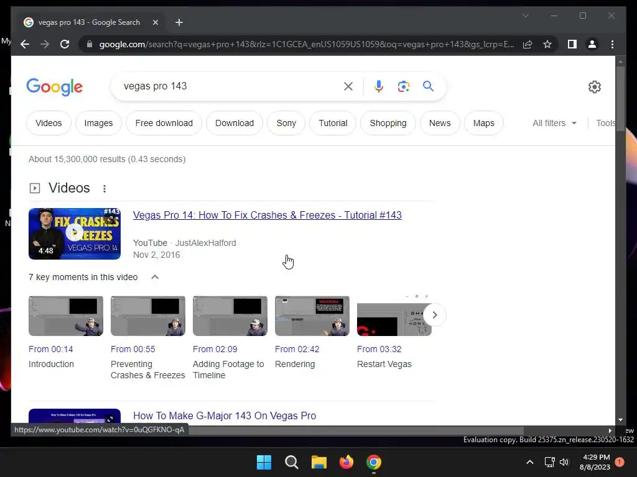This screenshot has height=477, width=637.
Task: Open Preventing Crashes & Freezes thumbnail
Action: click(148, 316)
